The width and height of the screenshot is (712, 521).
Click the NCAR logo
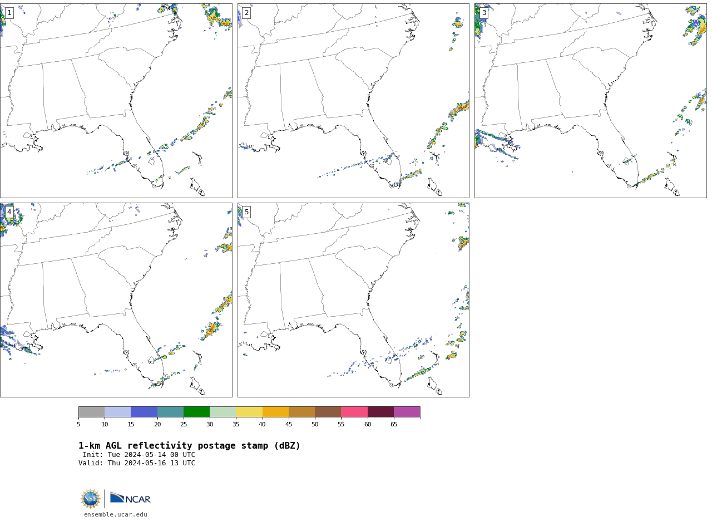(130, 498)
